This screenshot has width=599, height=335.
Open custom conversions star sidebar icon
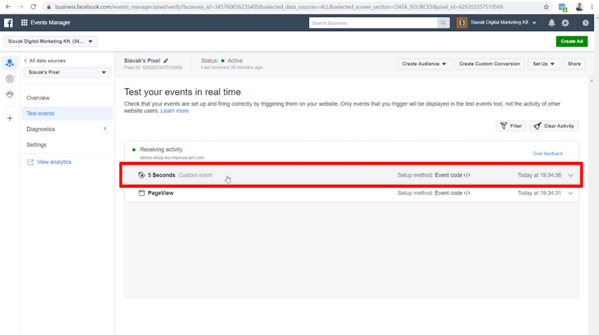[x=10, y=79]
